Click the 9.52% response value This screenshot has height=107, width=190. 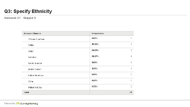[x=94, y=86]
